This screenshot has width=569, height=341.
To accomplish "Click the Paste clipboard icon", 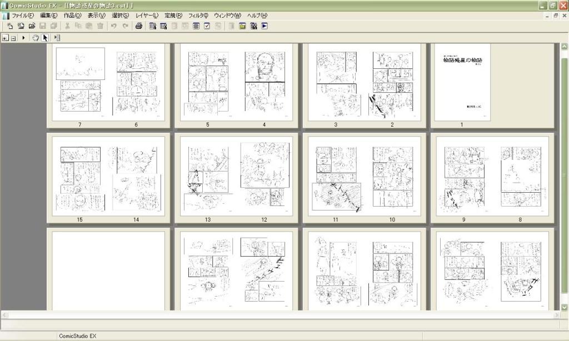I will 89,26.
